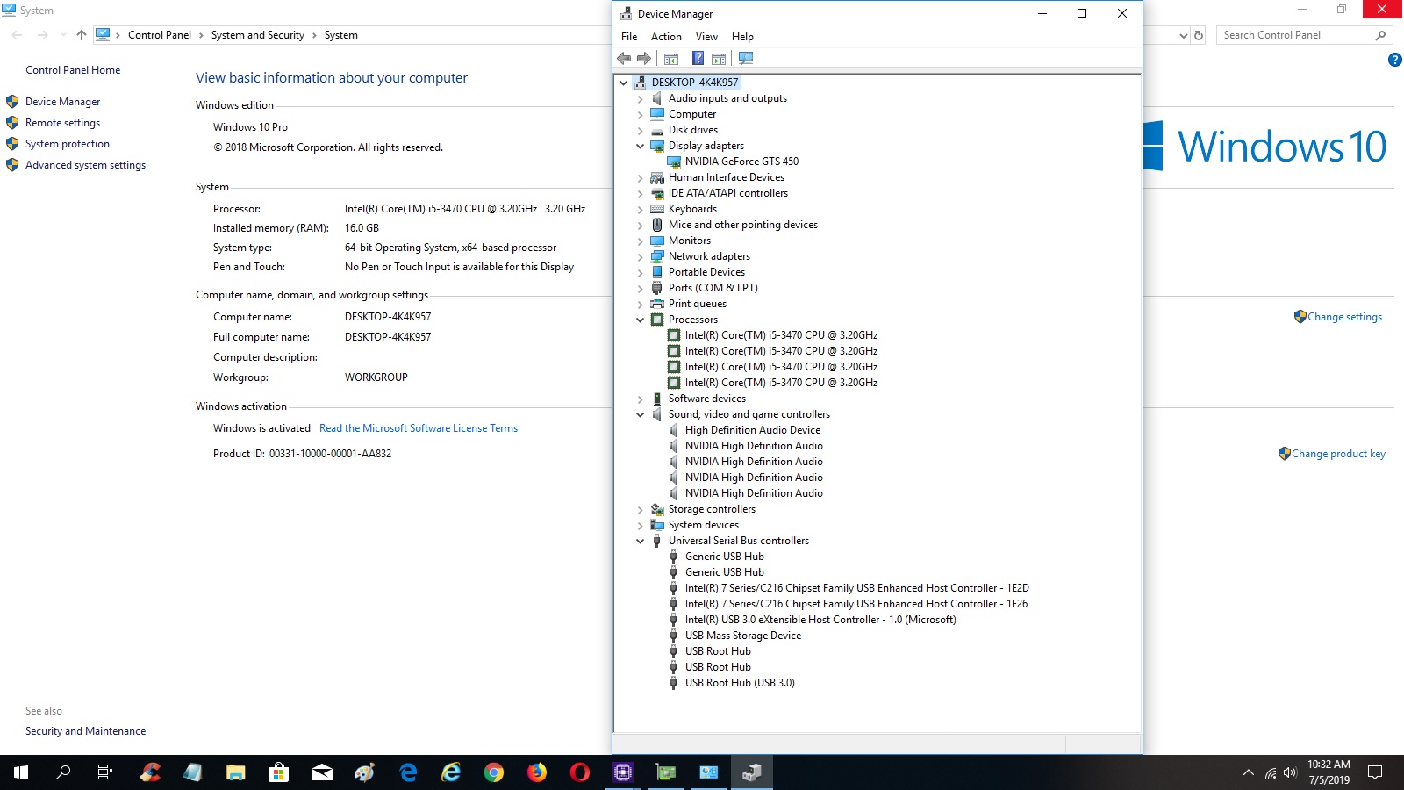Select High Definition Audio Device entry
This screenshot has height=790, width=1404.
[753, 430]
